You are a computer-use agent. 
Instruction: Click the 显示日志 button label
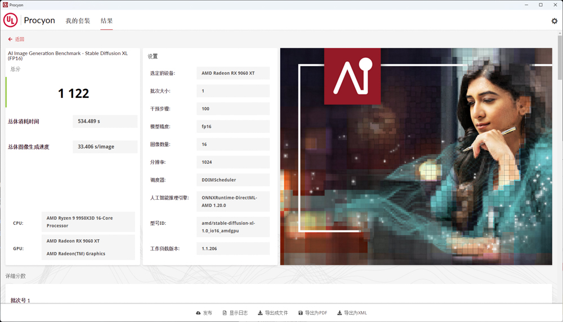(238, 313)
